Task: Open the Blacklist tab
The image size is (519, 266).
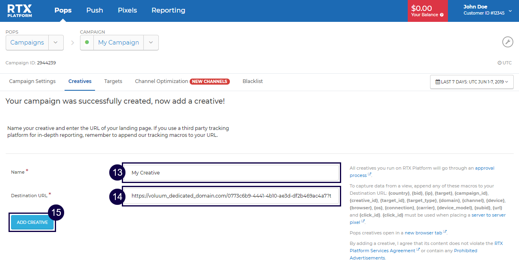Action: point(253,81)
